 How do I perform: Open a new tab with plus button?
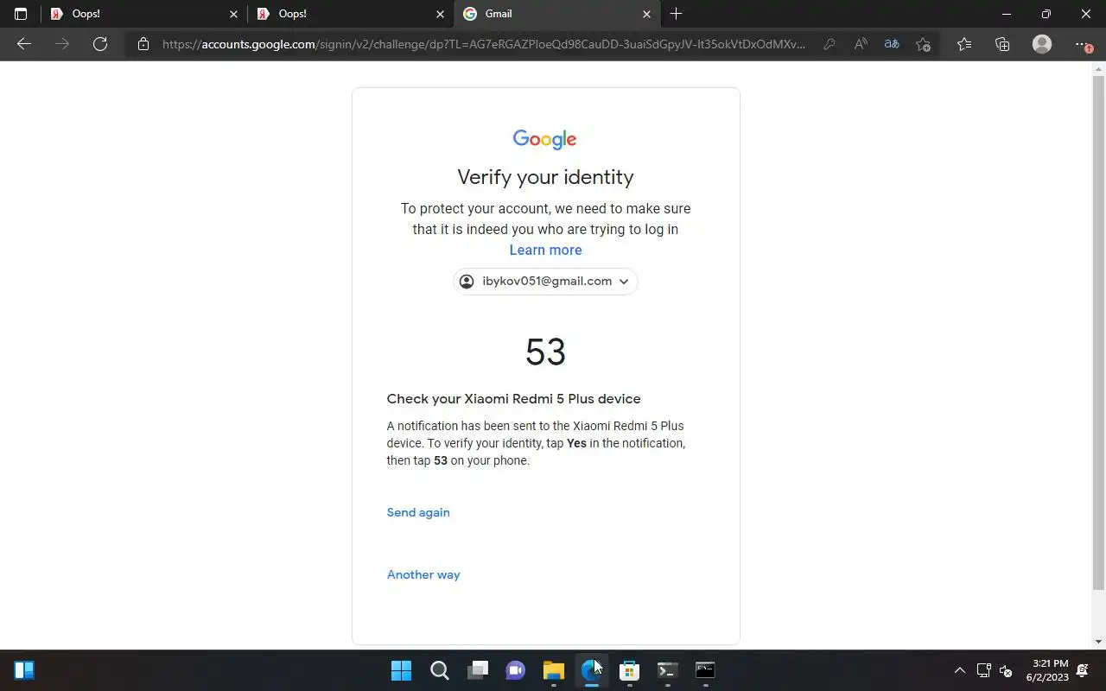(x=676, y=14)
